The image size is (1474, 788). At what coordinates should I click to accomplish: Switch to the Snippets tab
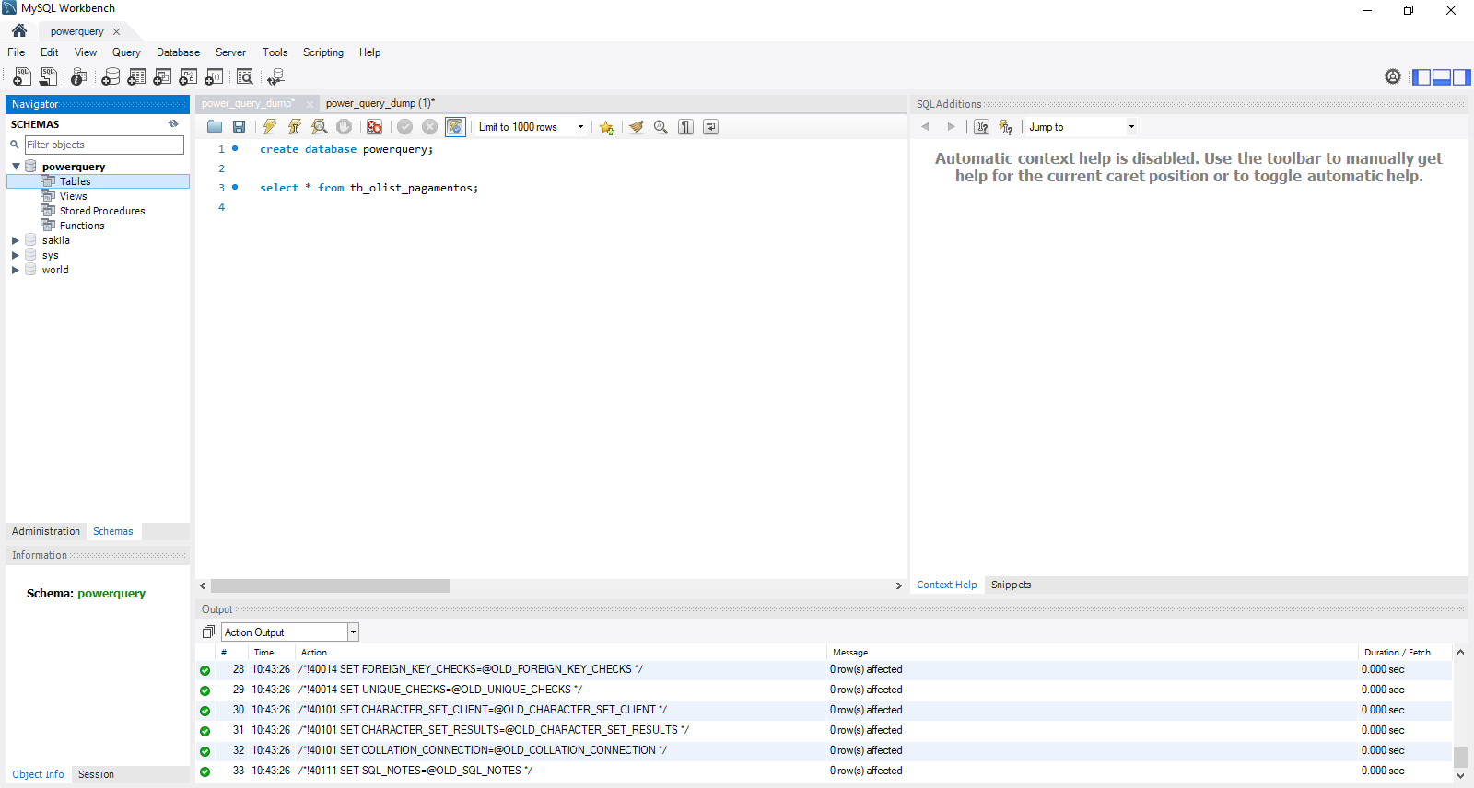(1011, 585)
